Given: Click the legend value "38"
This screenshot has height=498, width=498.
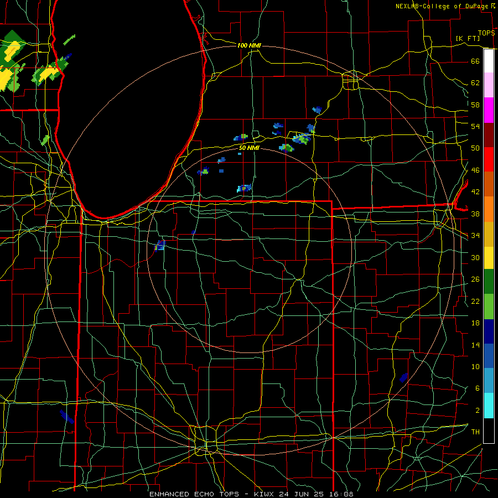Looking at the screenshot, I should pos(475,214).
